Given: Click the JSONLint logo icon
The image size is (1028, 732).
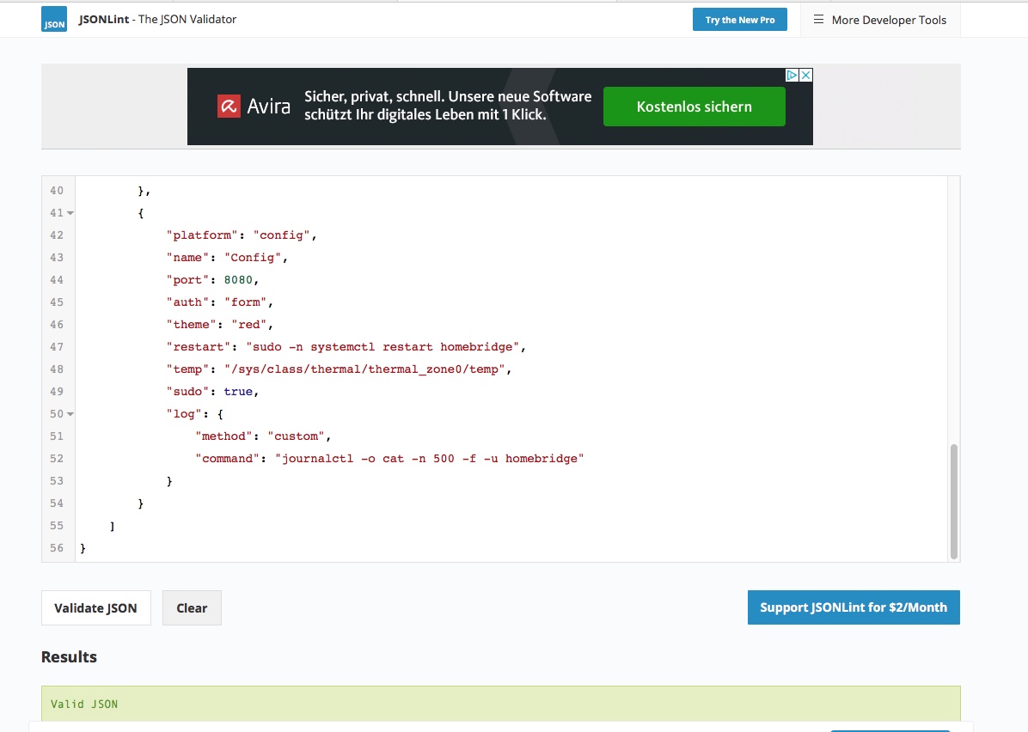Looking at the screenshot, I should click(x=53, y=20).
